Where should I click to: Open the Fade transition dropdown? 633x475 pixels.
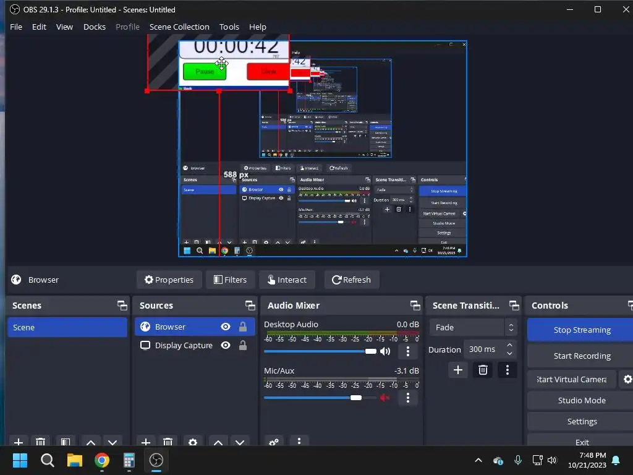[x=473, y=327]
